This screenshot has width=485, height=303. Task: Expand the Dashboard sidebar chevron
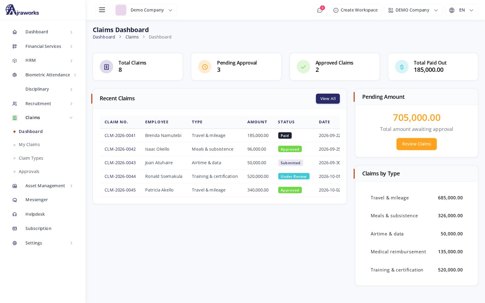71,32
